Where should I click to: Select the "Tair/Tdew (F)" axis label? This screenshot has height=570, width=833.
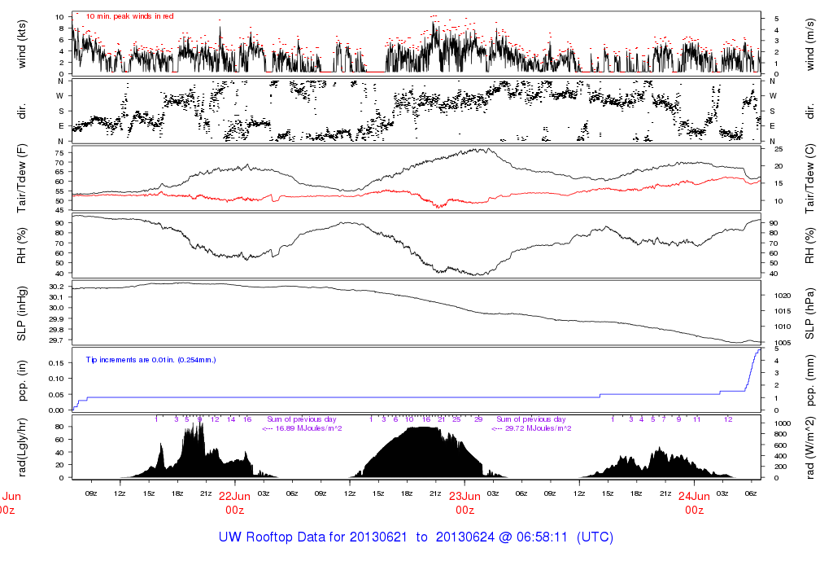[22, 178]
